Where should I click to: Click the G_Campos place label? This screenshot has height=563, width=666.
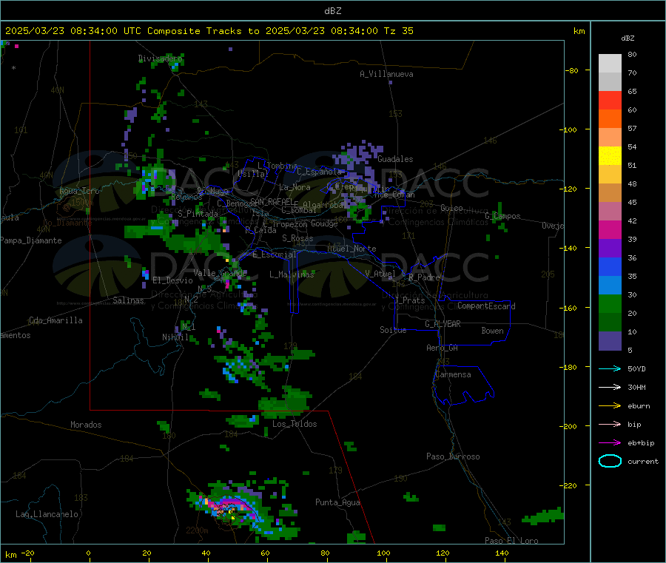[503, 216]
